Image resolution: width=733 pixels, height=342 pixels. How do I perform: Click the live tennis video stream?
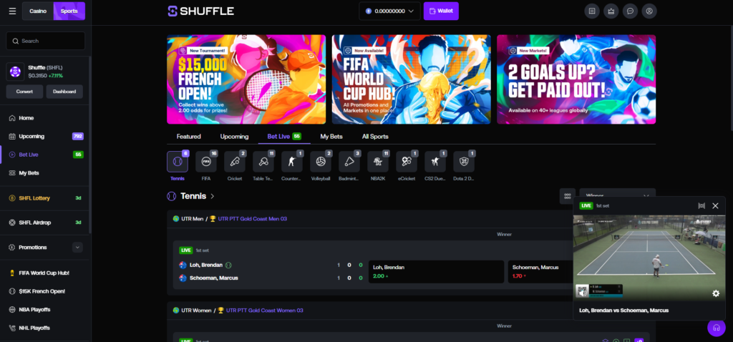649,257
